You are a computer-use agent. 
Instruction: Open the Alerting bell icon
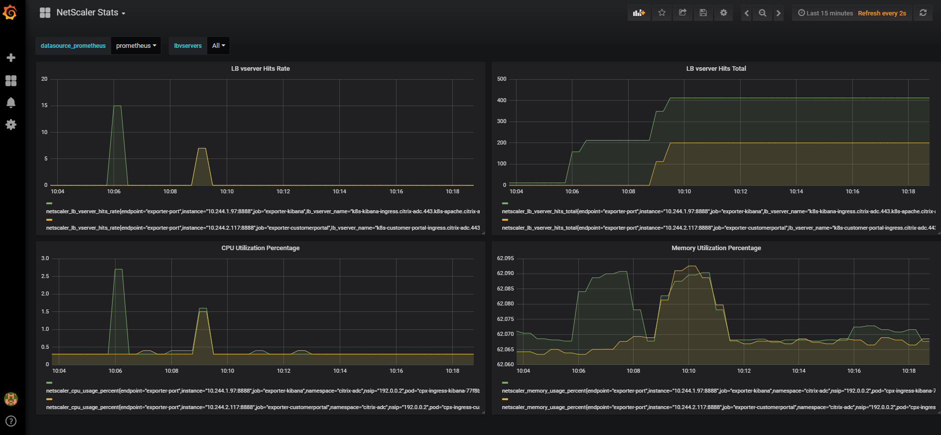[x=11, y=103]
